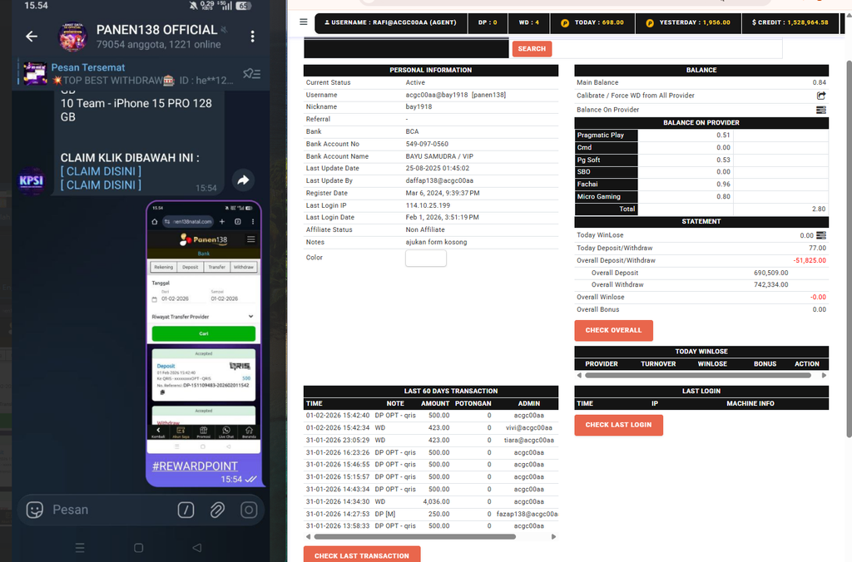The height and width of the screenshot is (562, 852).
Task: Open the first CLAIM DISINI link
Action: pos(101,171)
